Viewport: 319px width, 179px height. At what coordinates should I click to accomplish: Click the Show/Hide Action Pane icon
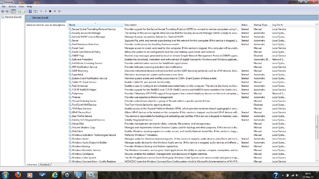[x=35, y=11]
